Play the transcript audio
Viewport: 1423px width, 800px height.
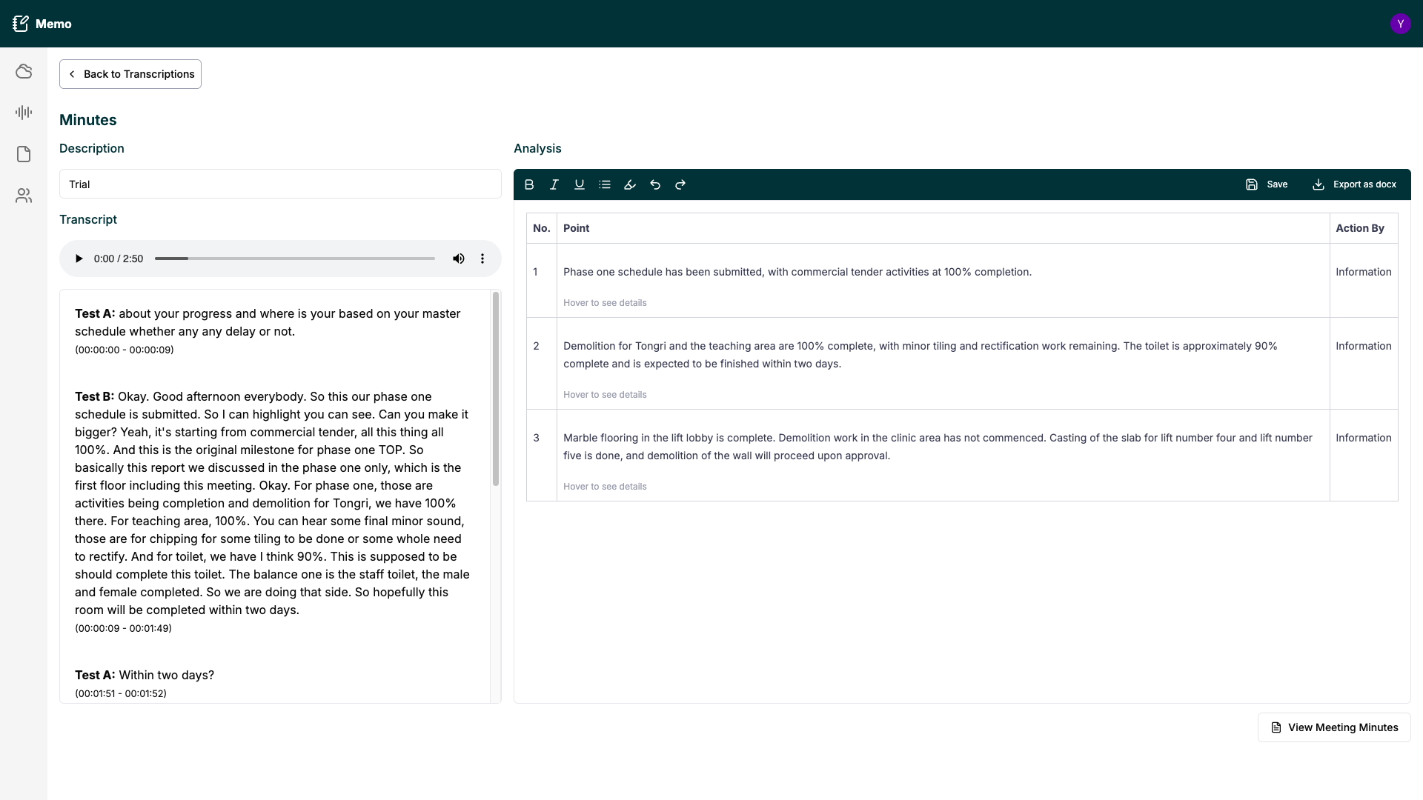79,259
